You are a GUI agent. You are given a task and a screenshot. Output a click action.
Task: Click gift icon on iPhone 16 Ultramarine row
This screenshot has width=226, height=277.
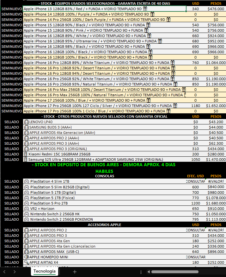click(160, 41)
